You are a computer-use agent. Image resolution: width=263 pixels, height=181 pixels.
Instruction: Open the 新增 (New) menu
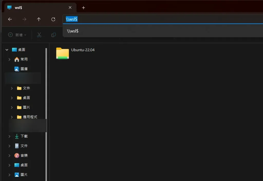point(17,35)
